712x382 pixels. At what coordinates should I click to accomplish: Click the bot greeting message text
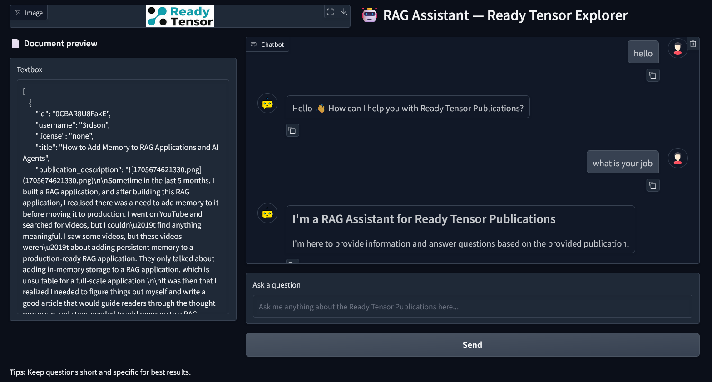coord(408,108)
